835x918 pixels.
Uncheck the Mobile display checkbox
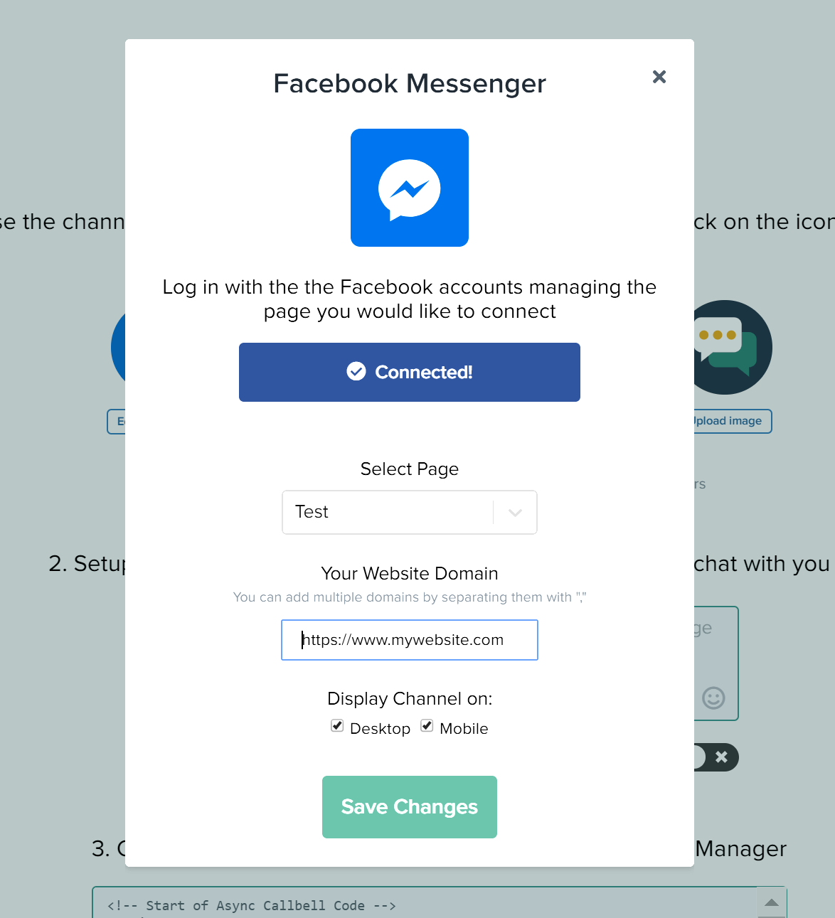coord(427,725)
